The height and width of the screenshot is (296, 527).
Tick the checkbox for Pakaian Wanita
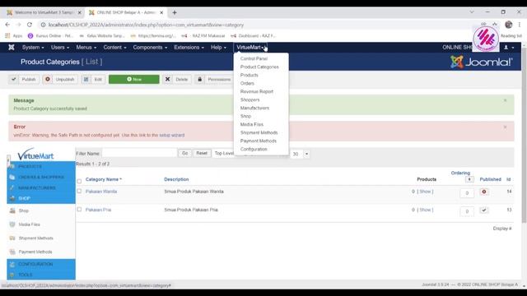pyautogui.click(x=79, y=191)
